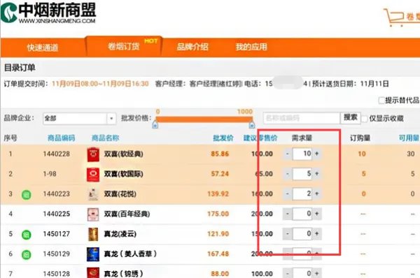
Task: Select product name 真龙（锦绣）
Action: pos(123,274)
